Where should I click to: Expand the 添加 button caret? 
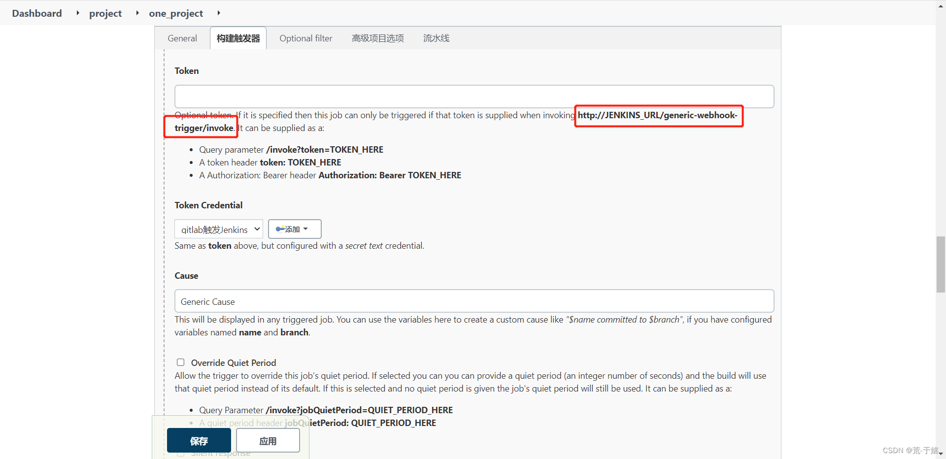tap(306, 229)
